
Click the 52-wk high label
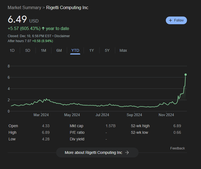point(140,126)
